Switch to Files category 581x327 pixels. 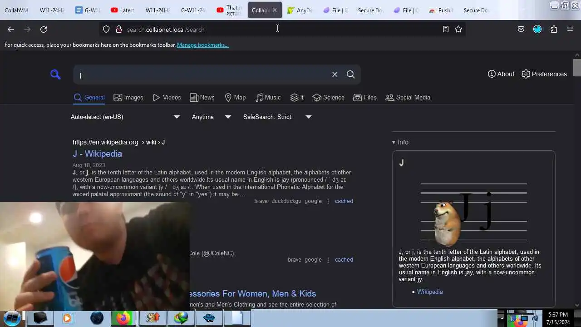click(x=365, y=97)
